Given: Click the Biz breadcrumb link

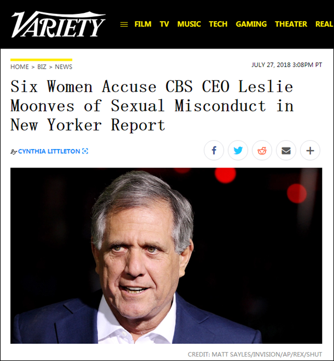Looking at the screenshot, I should pyautogui.click(x=42, y=67).
